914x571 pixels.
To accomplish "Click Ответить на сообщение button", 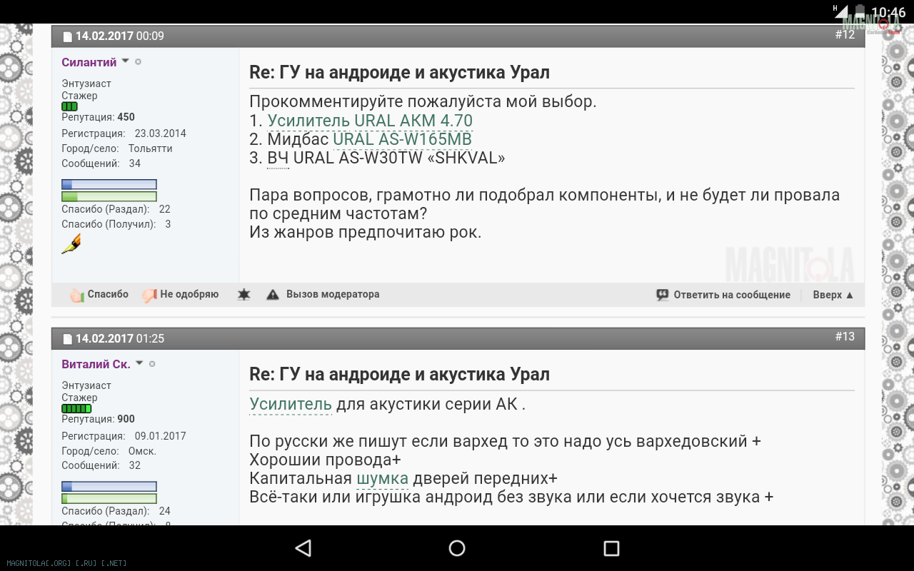I will 732,295.
